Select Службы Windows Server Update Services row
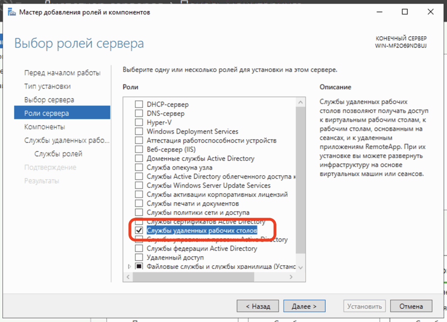Image resolution: width=447 pixels, height=322 pixels. pyautogui.click(x=208, y=185)
